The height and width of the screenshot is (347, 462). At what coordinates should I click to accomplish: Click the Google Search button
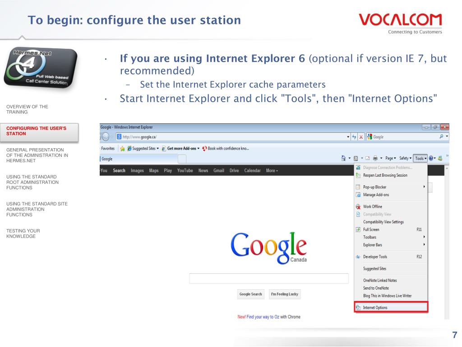tap(250, 294)
